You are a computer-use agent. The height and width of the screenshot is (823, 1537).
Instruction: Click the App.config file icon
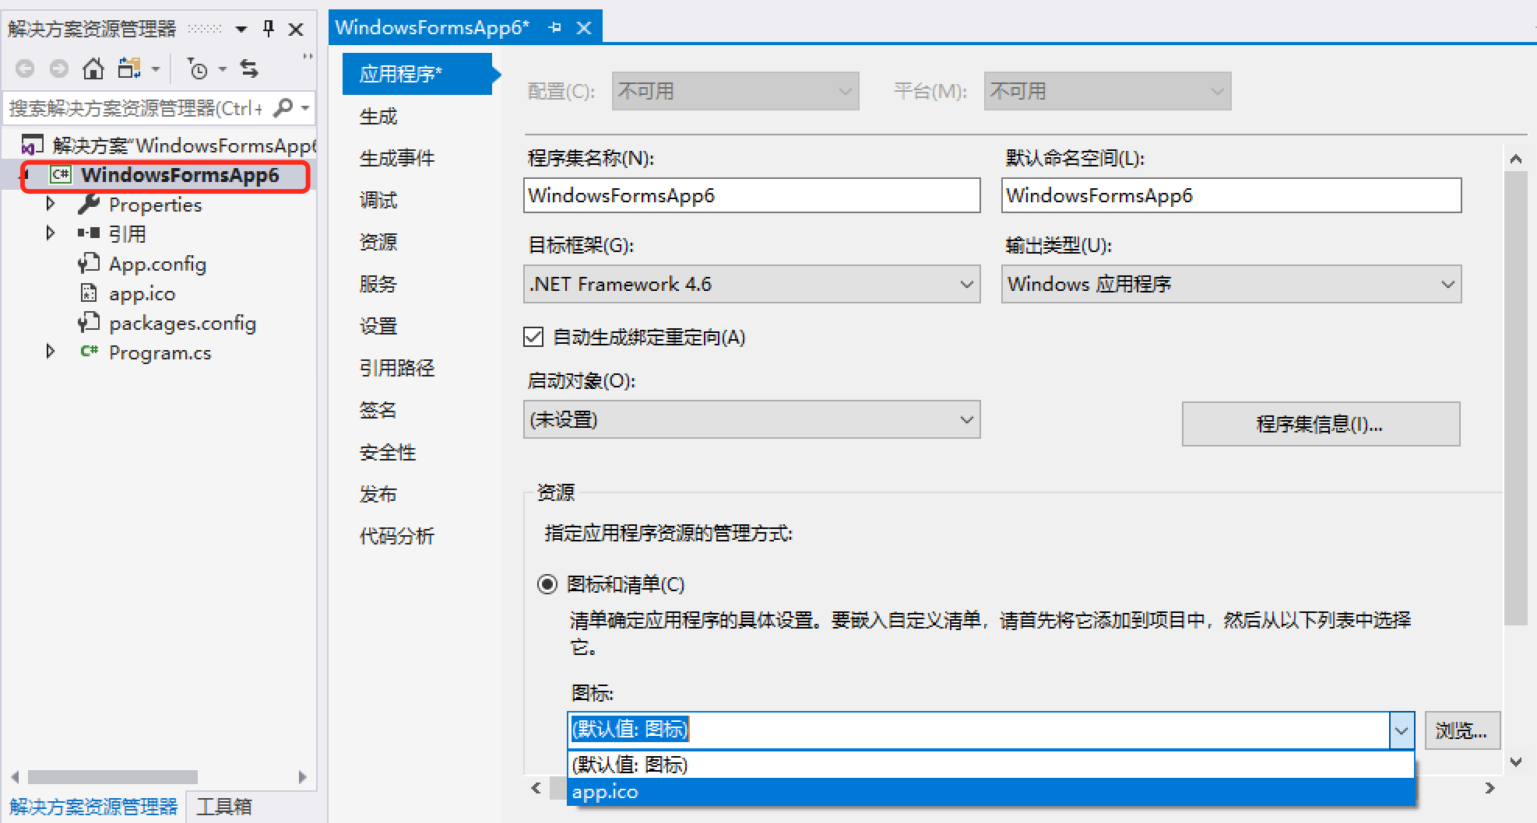[x=89, y=263]
